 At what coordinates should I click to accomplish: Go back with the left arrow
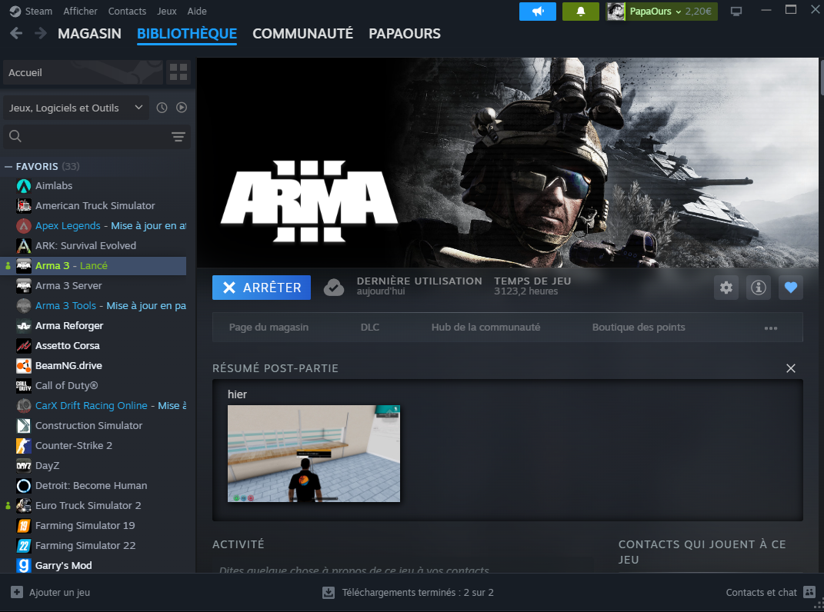16,33
